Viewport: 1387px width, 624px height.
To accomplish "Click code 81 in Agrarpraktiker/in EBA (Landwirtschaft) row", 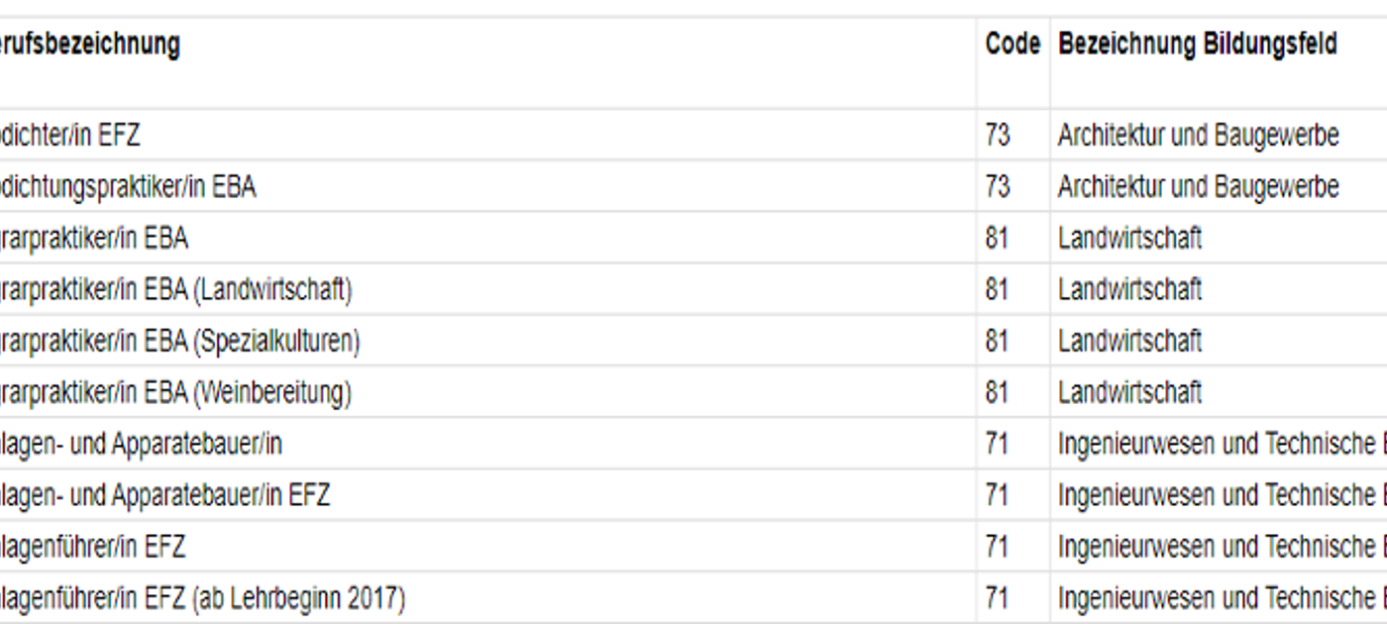I will pyautogui.click(x=998, y=289).
